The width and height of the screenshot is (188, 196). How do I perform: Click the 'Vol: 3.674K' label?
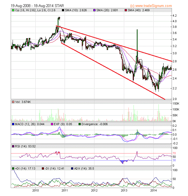click(23, 102)
